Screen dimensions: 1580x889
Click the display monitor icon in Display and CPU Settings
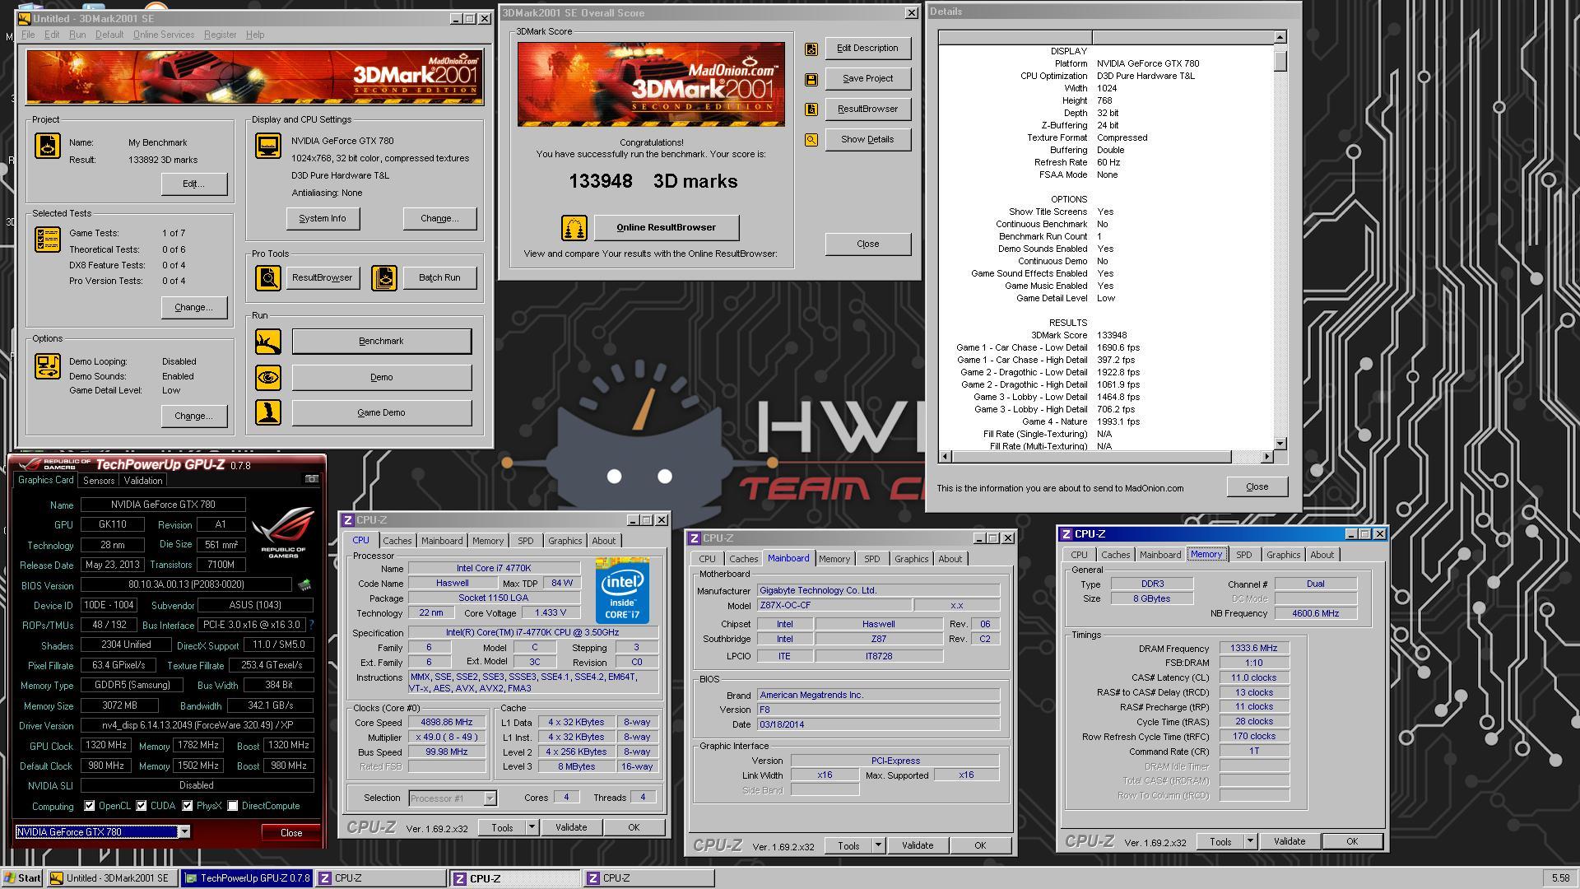click(x=268, y=146)
